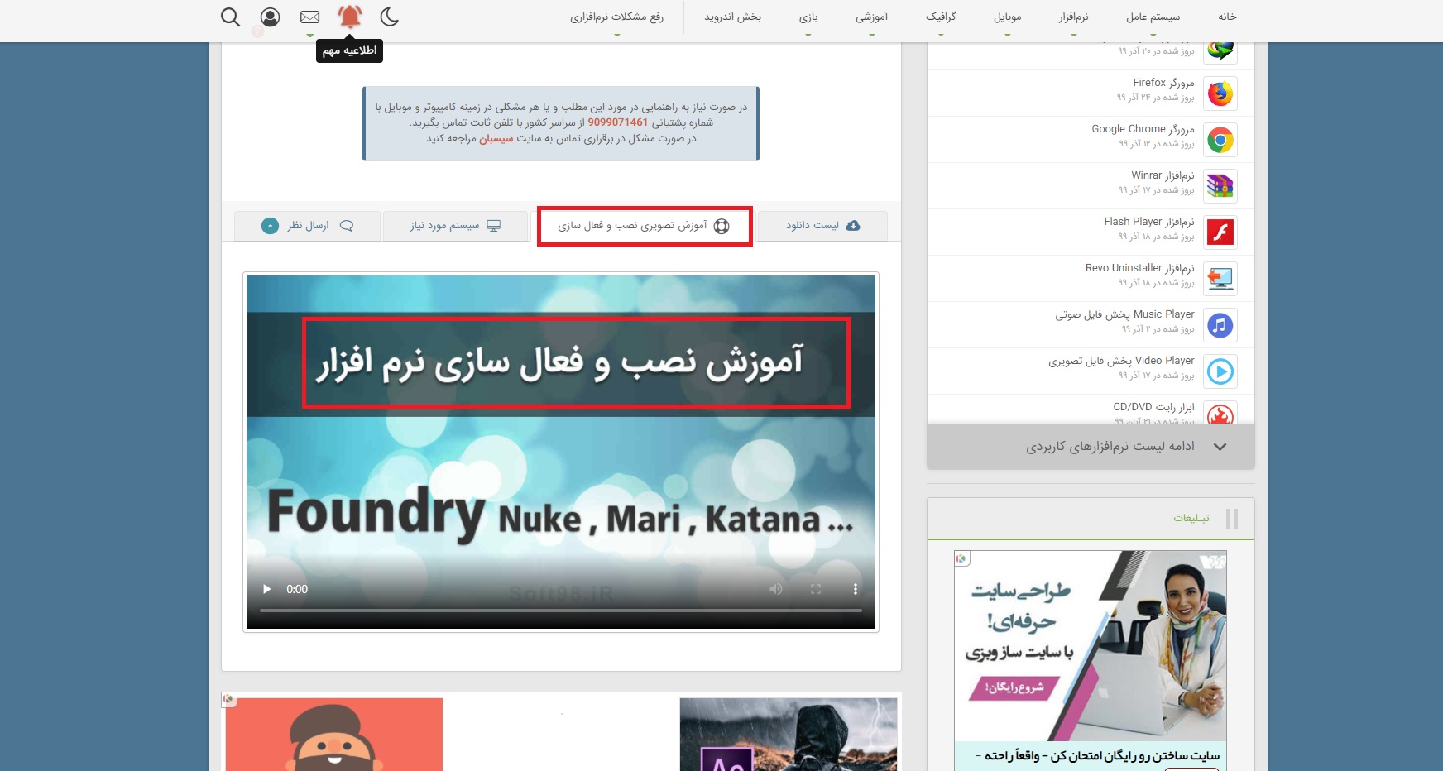
Task: Click the Music Player note icon
Action: click(x=1220, y=325)
